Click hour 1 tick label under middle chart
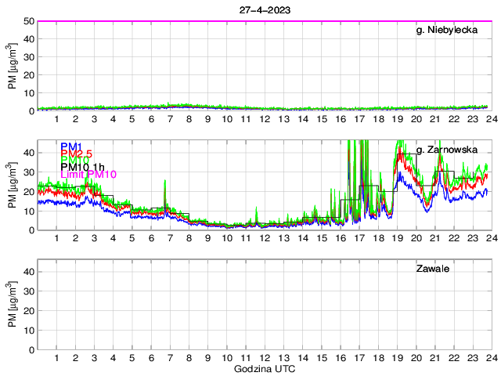Screen dimensions: 501x376 [56, 238]
